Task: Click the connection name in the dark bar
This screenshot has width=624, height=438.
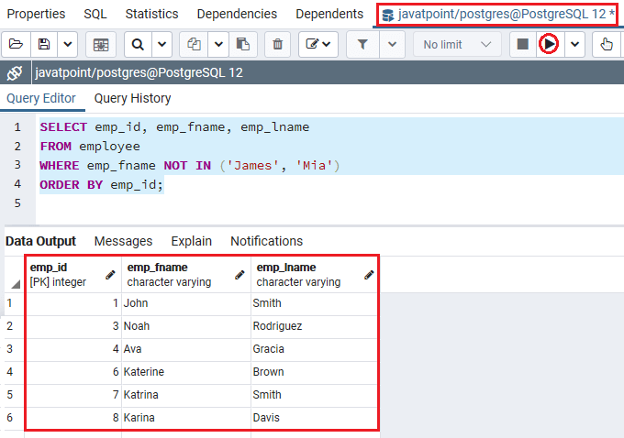Action: pos(139,72)
